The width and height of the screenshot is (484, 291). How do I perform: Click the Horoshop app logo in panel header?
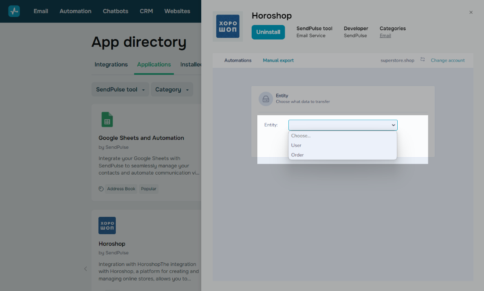click(228, 27)
